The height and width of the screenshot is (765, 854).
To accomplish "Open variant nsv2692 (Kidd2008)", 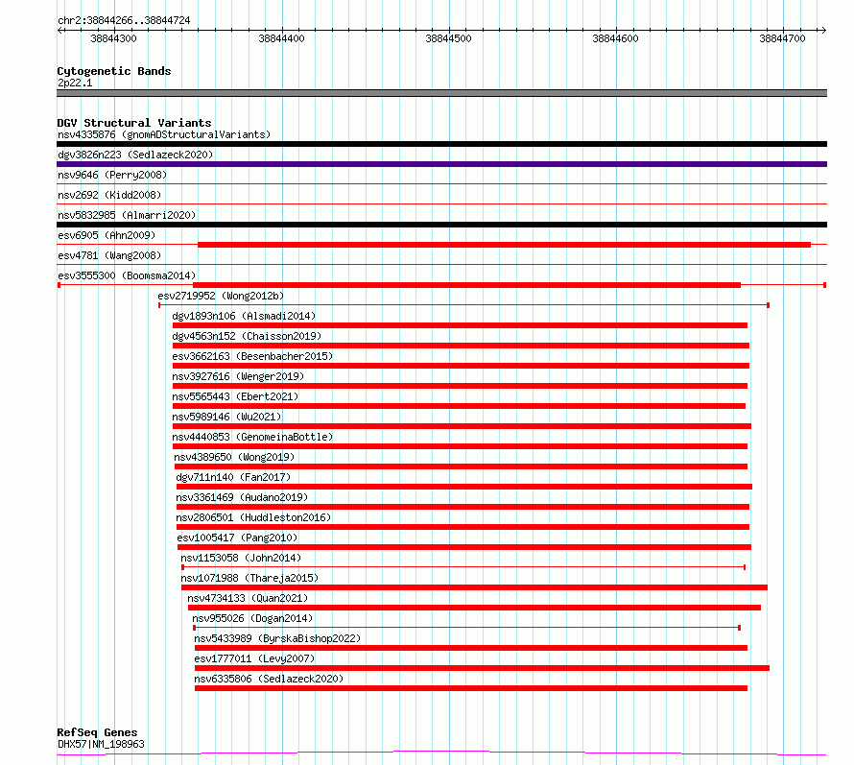I will 109,195.
